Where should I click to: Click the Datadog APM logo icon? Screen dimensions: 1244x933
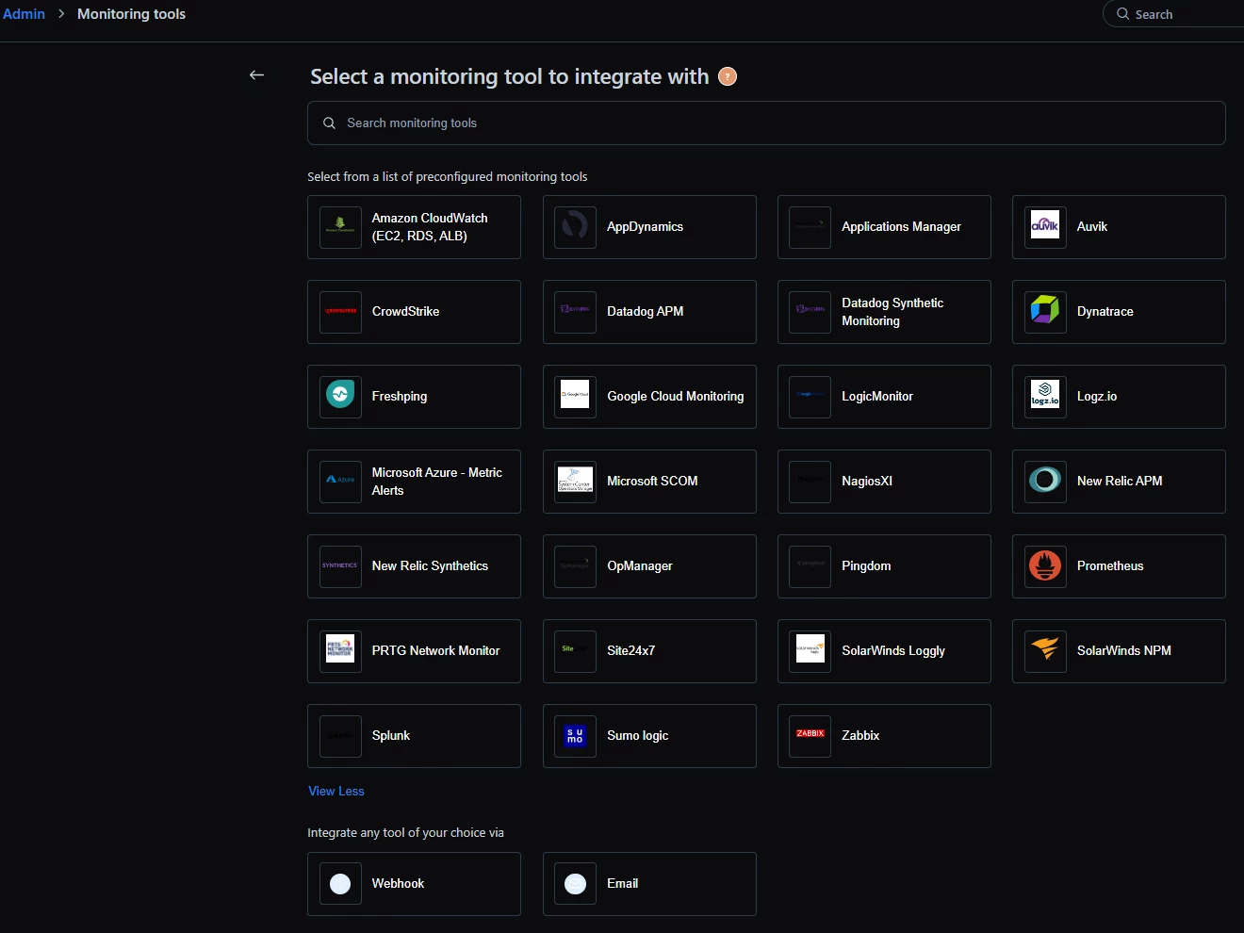point(575,312)
